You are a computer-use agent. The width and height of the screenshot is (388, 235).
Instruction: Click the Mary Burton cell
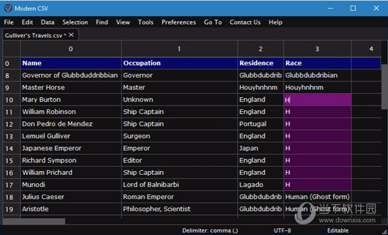click(x=70, y=100)
